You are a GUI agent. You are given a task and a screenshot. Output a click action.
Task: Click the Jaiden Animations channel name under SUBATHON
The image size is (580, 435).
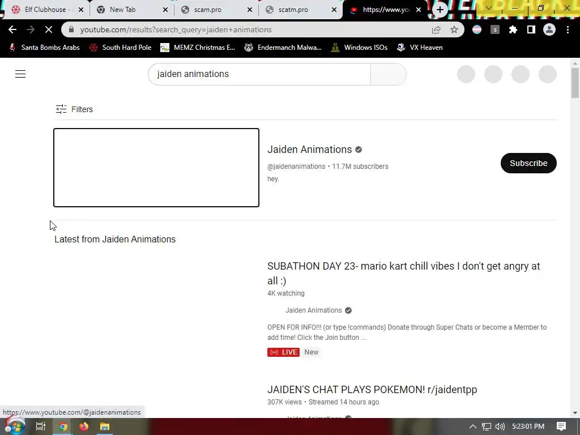[x=313, y=310]
